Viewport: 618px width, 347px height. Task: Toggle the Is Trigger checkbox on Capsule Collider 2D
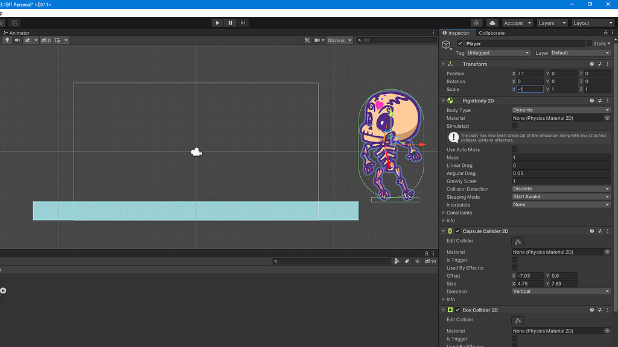click(514, 260)
